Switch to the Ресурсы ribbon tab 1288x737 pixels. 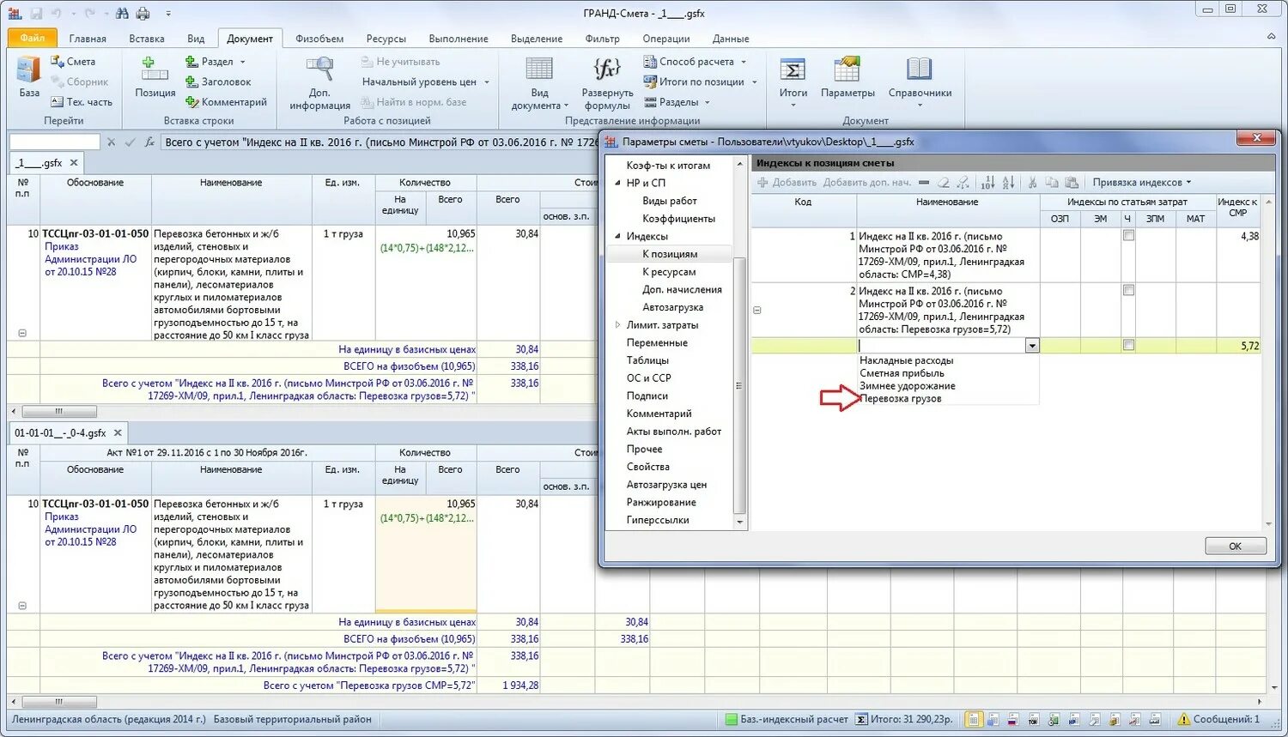point(386,39)
